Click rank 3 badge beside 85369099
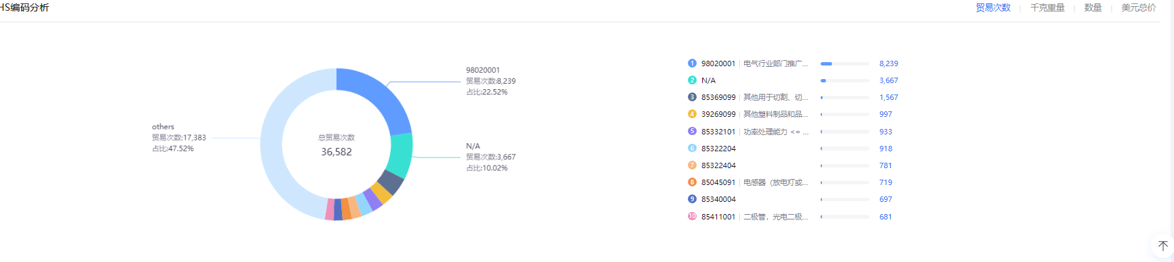The height and width of the screenshot is (262, 1174). pos(692,97)
